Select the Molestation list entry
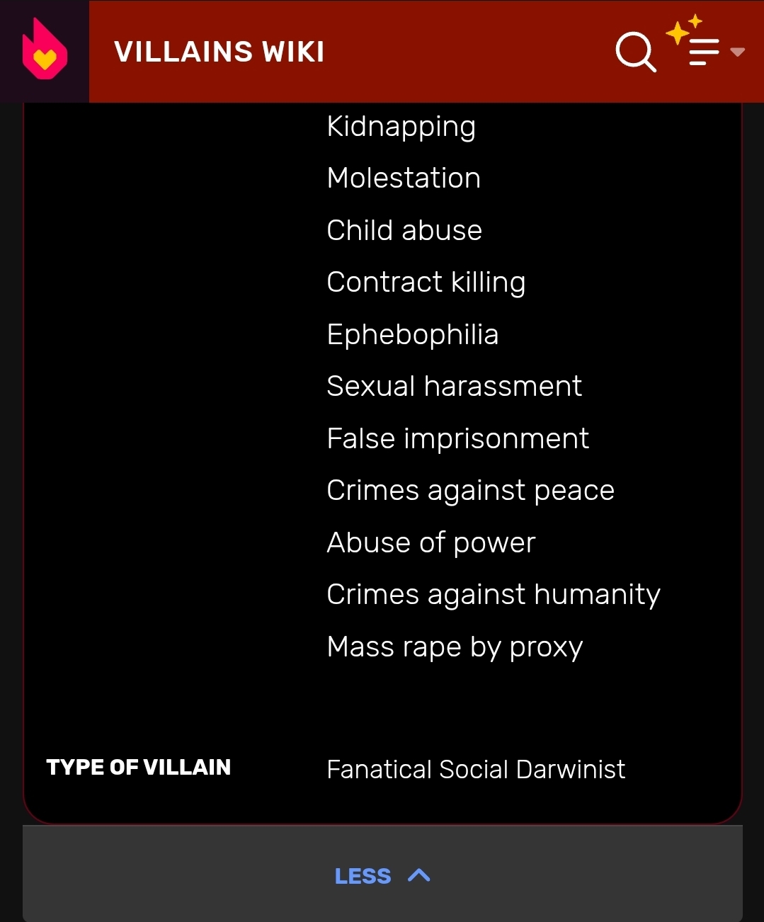Viewport: 764px width, 922px height. tap(404, 178)
